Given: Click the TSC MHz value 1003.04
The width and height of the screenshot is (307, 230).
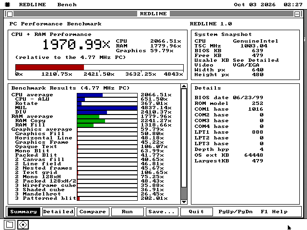Looking at the screenshot, I should click(254, 46).
